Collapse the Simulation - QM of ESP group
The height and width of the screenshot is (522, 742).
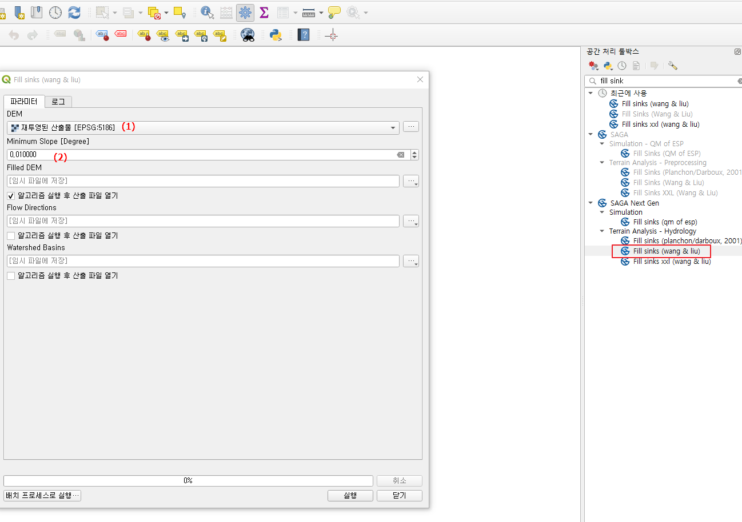click(x=603, y=144)
